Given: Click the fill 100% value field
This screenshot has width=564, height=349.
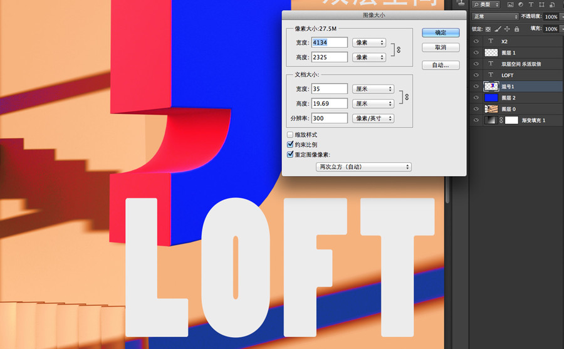Looking at the screenshot, I should tap(551, 29).
